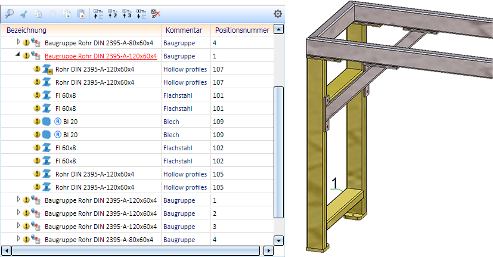This screenshot has width=493, height=257.
Task: Click the scissors cut icon
Action: point(24,13)
